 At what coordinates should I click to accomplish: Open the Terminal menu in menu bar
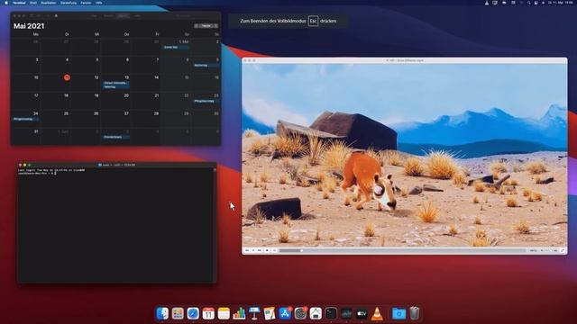[x=19, y=3]
